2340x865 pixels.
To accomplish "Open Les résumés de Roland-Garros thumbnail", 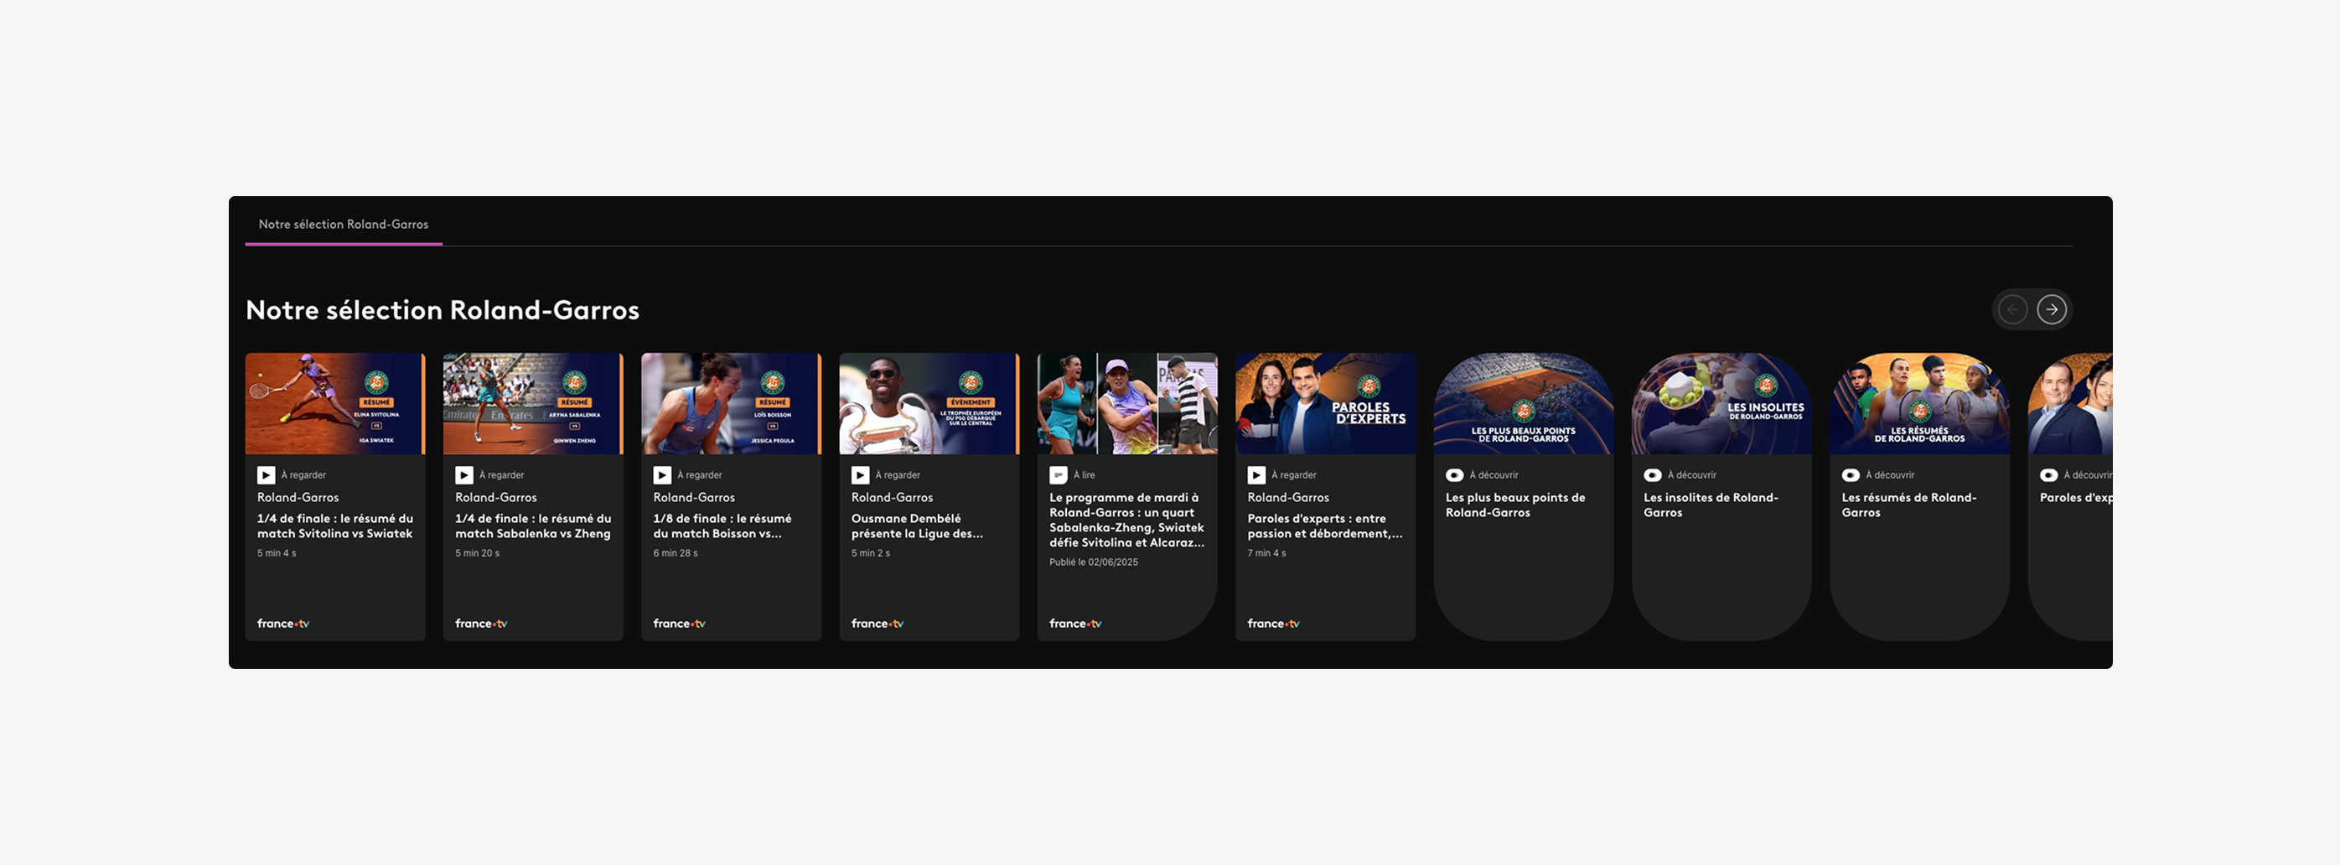I will (x=1919, y=403).
